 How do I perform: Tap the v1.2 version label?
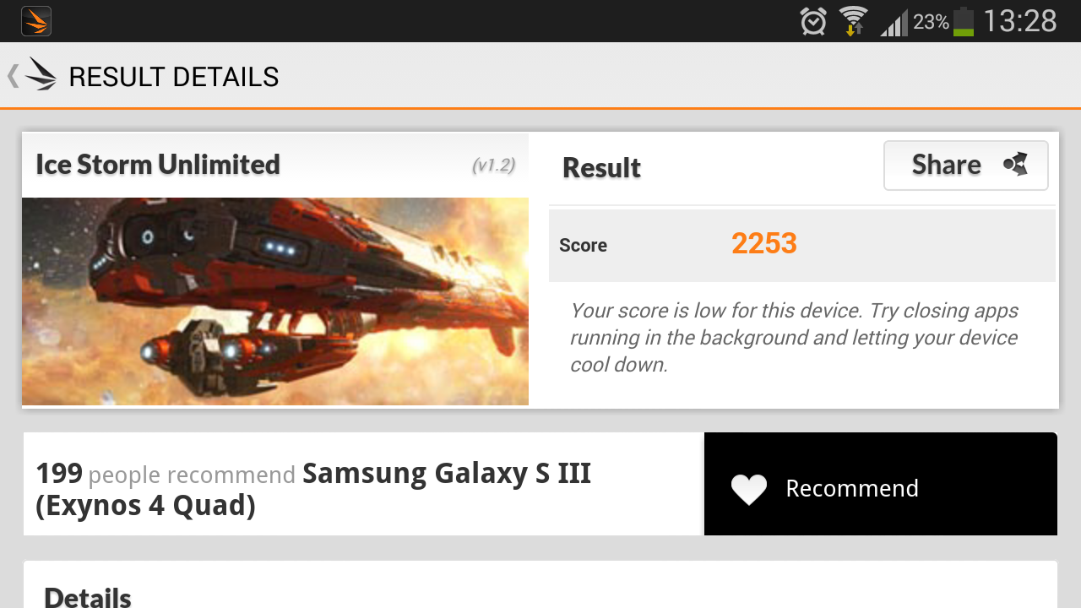[493, 166]
